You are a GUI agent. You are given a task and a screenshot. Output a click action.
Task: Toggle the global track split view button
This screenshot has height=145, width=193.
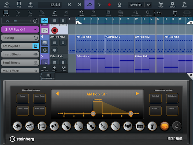[45, 21]
